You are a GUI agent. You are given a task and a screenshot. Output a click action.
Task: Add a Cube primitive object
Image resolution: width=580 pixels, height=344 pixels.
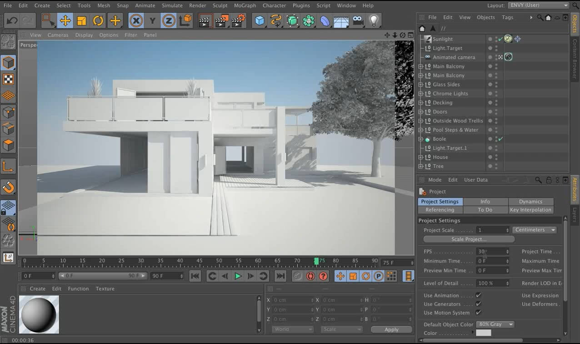click(260, 20)
